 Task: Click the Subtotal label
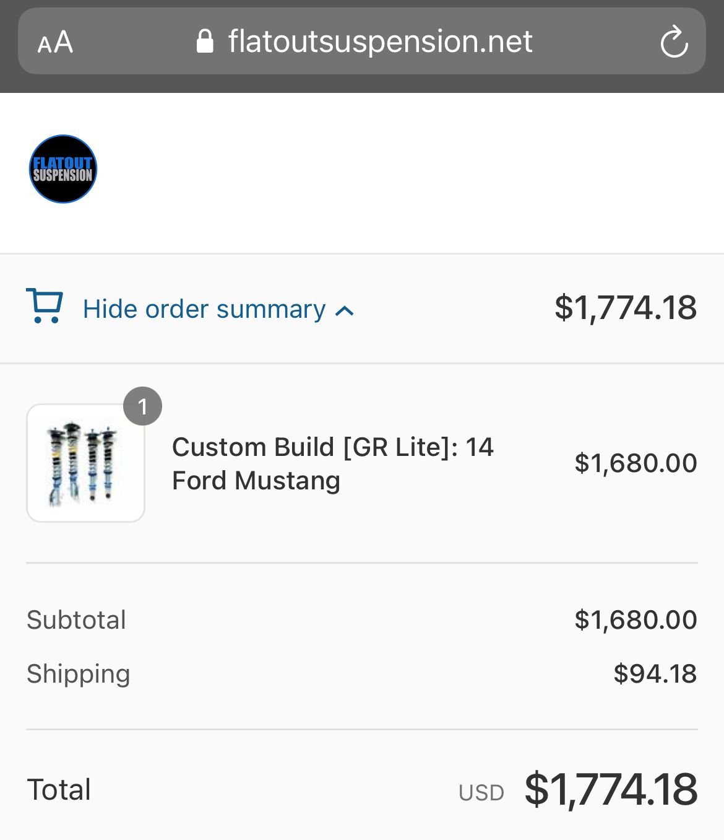tap(76, 620)
